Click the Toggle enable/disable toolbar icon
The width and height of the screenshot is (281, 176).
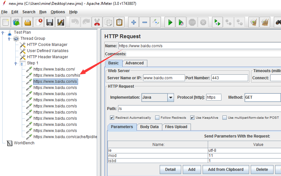[156, 22]
